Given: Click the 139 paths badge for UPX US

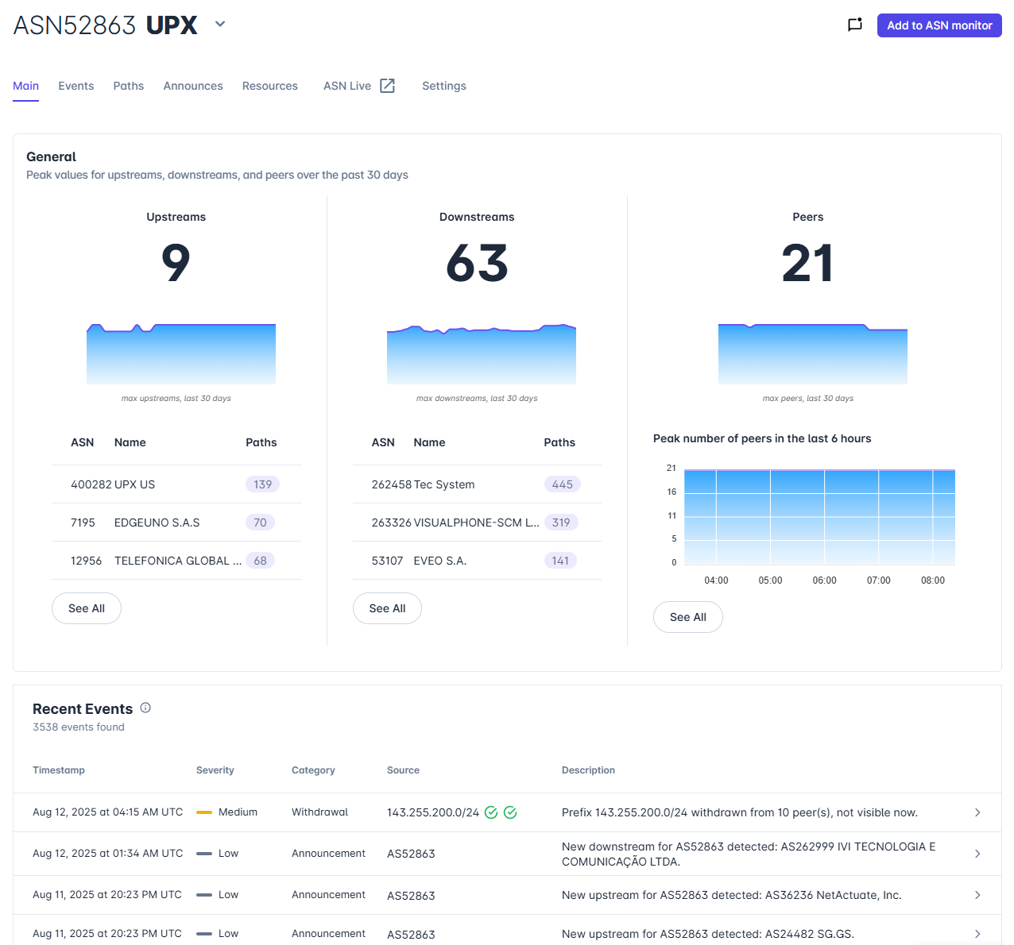Looking at the screenshot, I should point(262,484).
